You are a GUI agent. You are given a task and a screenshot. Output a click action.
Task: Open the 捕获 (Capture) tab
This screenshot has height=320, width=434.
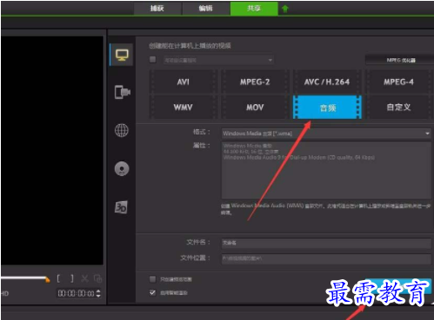point(157,8)
